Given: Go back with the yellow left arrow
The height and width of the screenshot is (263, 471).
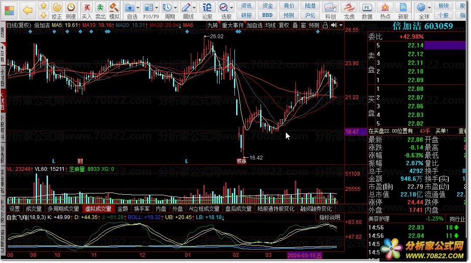Looking at the screenshot, I should click(x=27, y=10).
